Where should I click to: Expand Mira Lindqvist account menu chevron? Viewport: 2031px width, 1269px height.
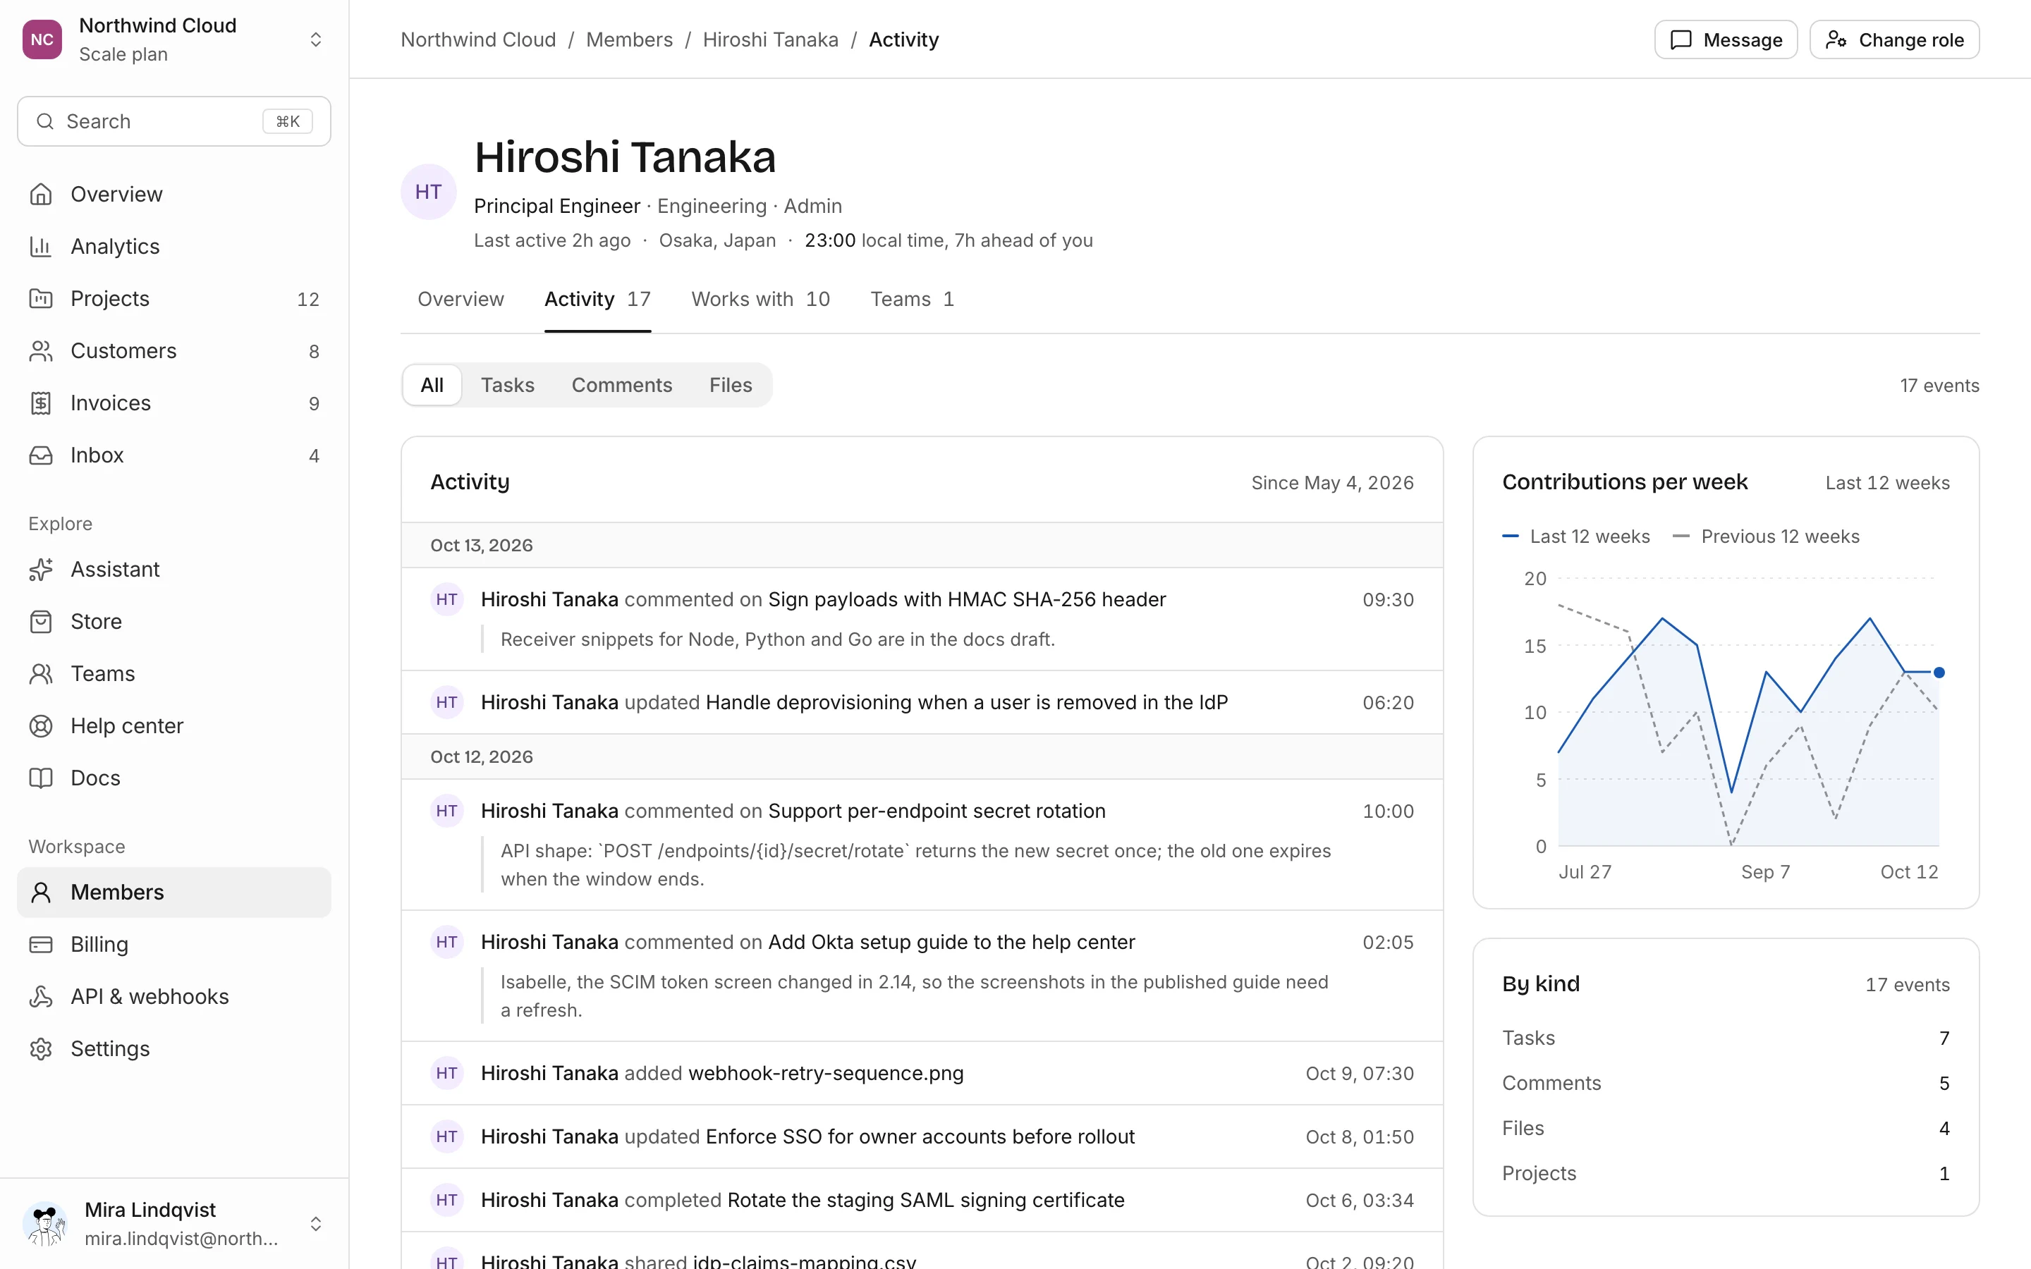coord(315,1224)
